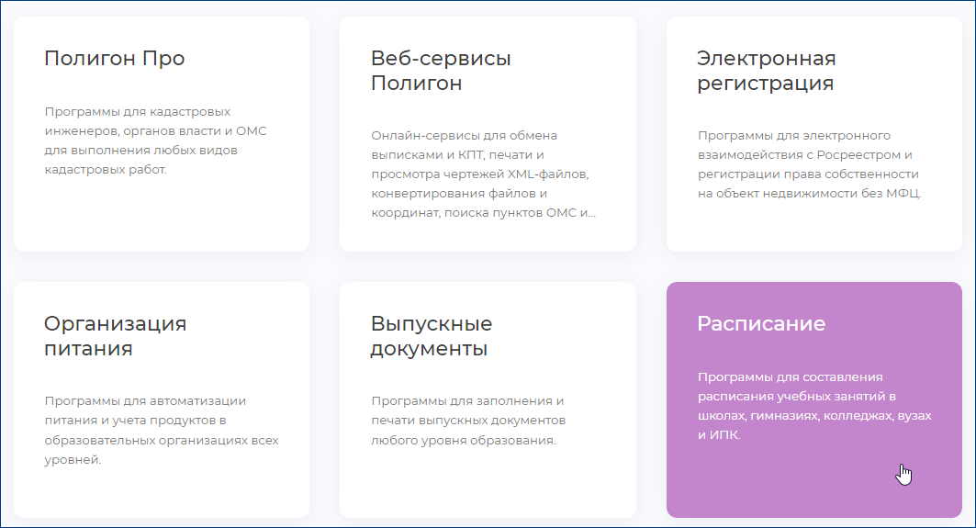This screenshot has width=976, height=528.
Task: Click the Расписание title in purple card
Action: 760,324
